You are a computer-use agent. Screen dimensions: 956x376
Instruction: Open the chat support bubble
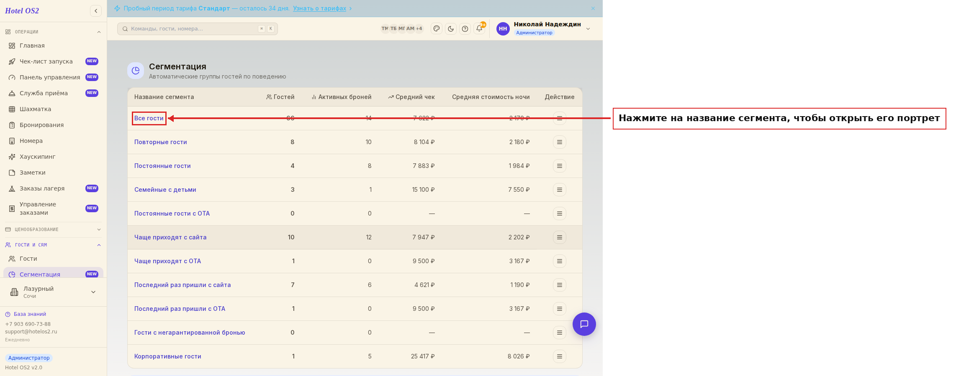[x=584, y=324]
